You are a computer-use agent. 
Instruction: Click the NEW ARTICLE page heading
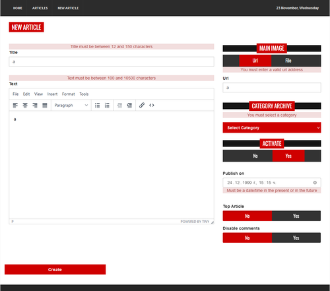tap(26, 27)
